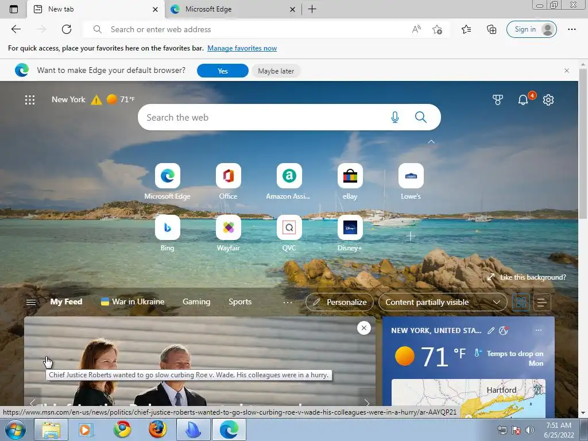Screen dimensions: 588x441
Task: Choose Maybe later on default prompt
Action: tap(276, 71)
